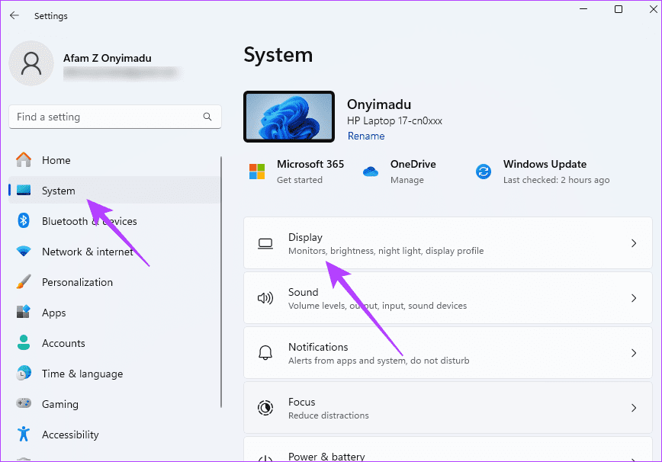Image resolution: width=662 pixels, height=462 pixels.
Task: Click the Rename link under device name
Action: pyautogui.click(x=366, y=136)
